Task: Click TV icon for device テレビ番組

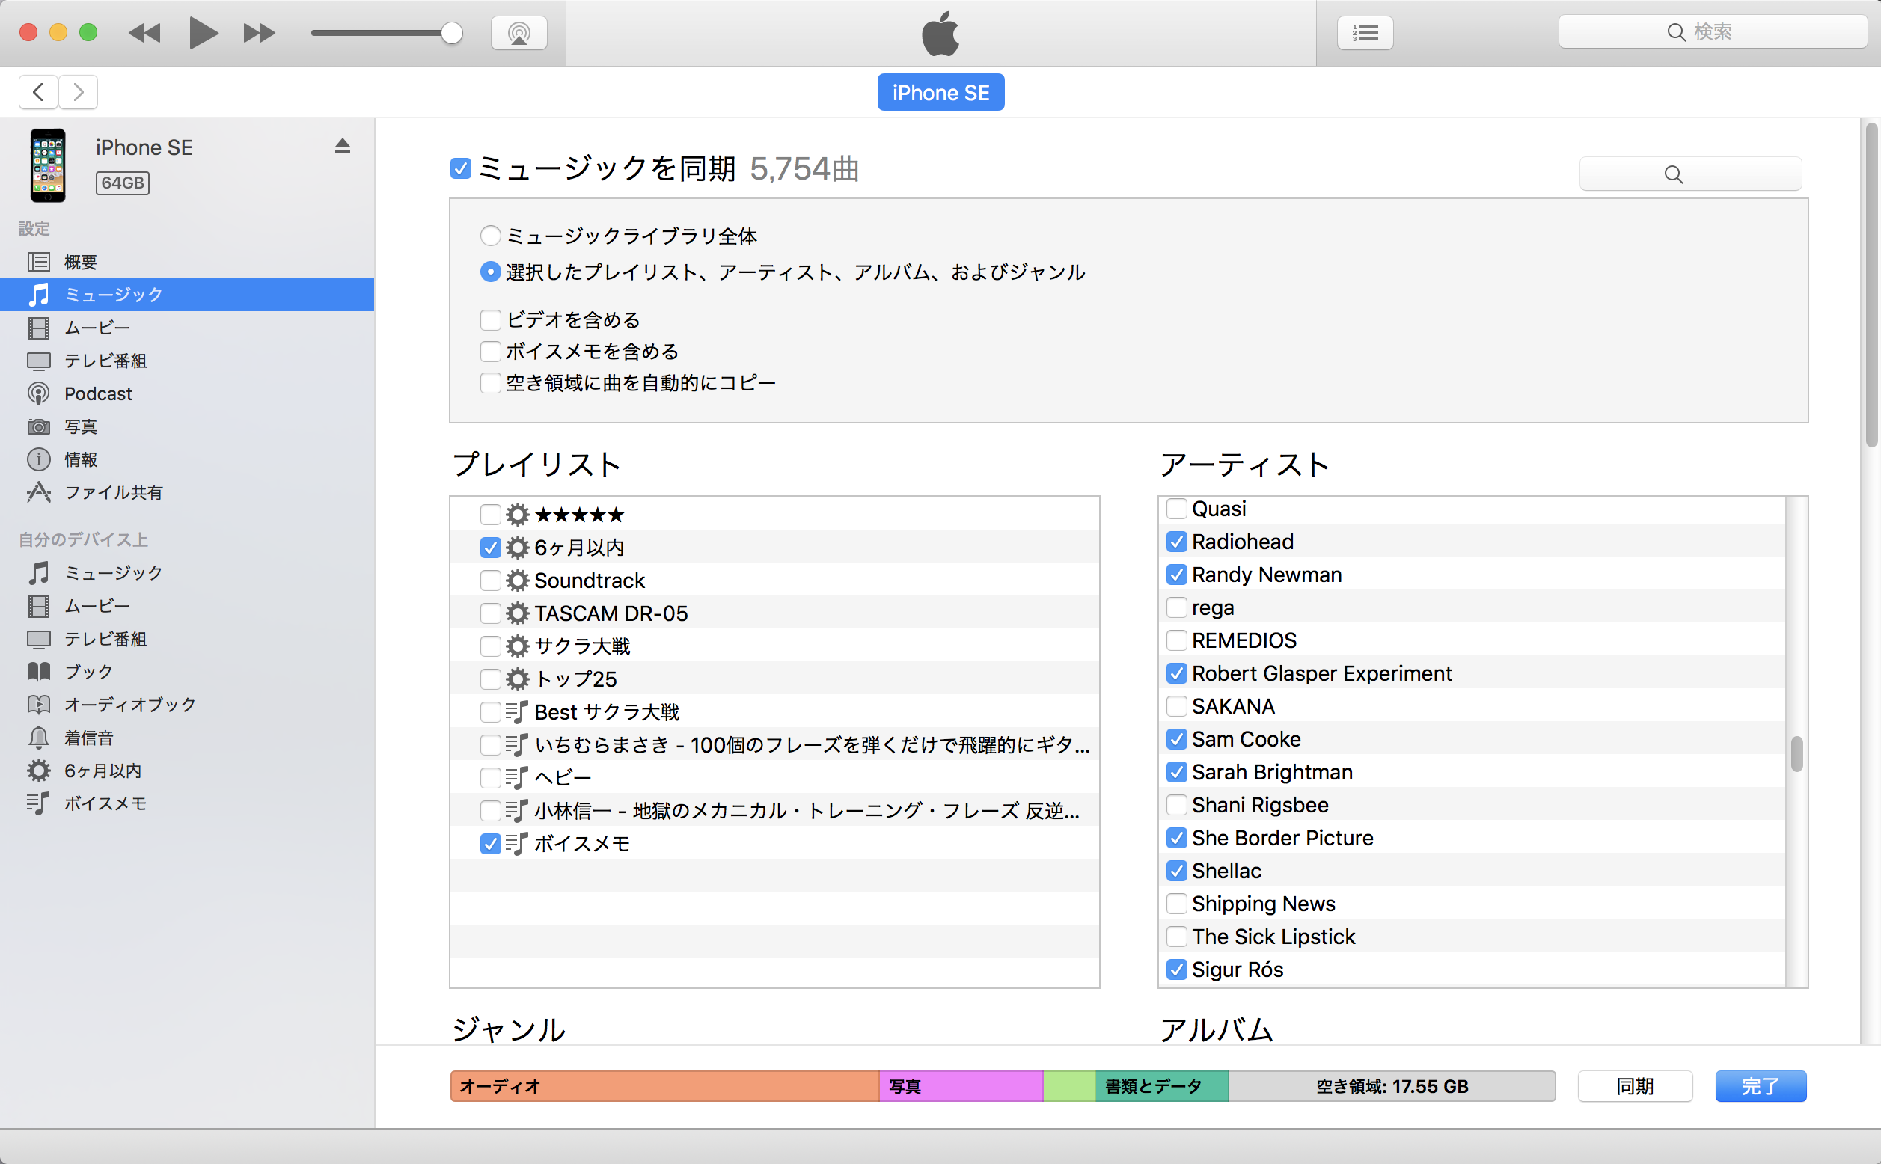Action: tap(38, 639)
